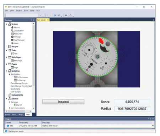Click the Score value field
The image size is (160, 136).
coord(132,102)
